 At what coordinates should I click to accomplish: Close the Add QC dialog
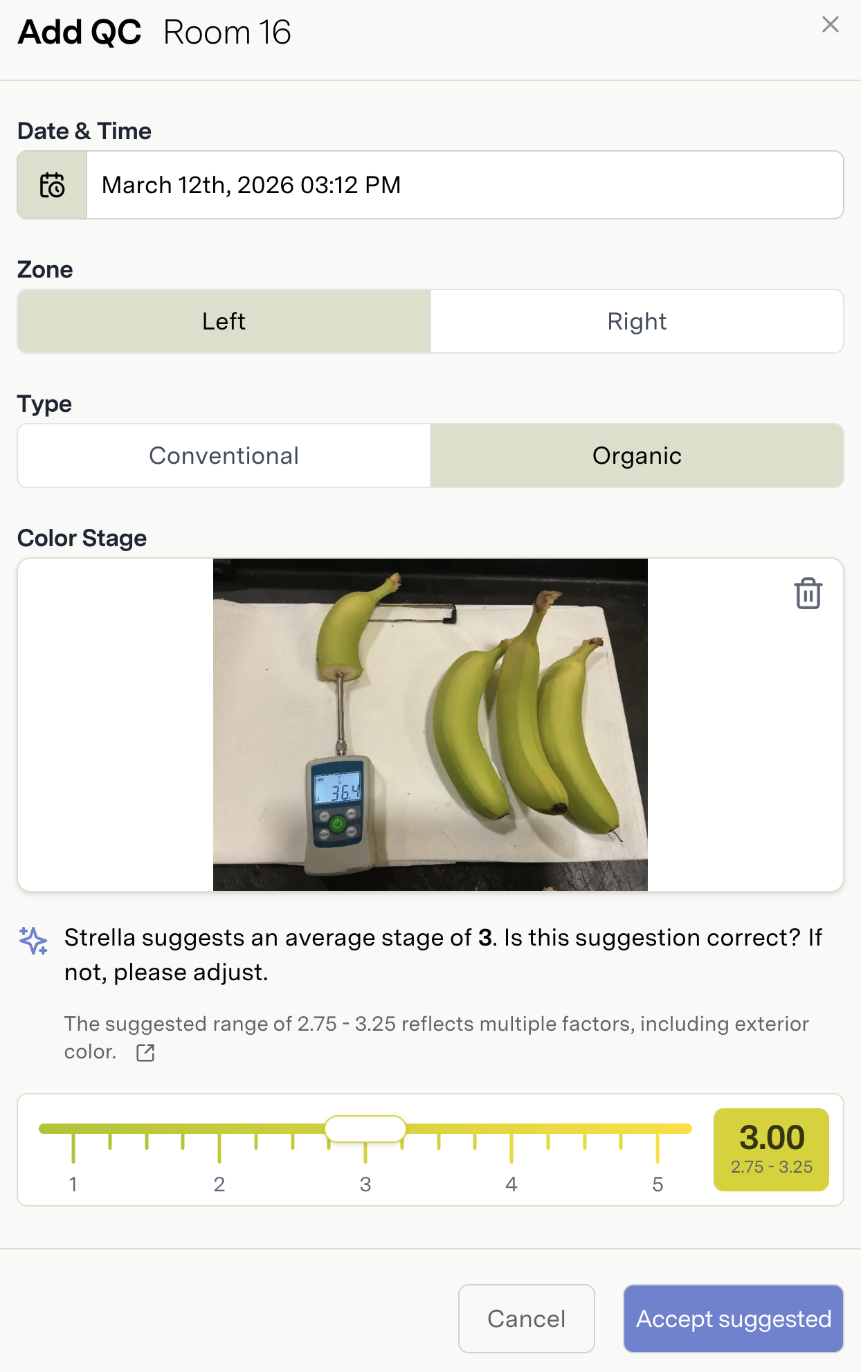tap(830, 25)
